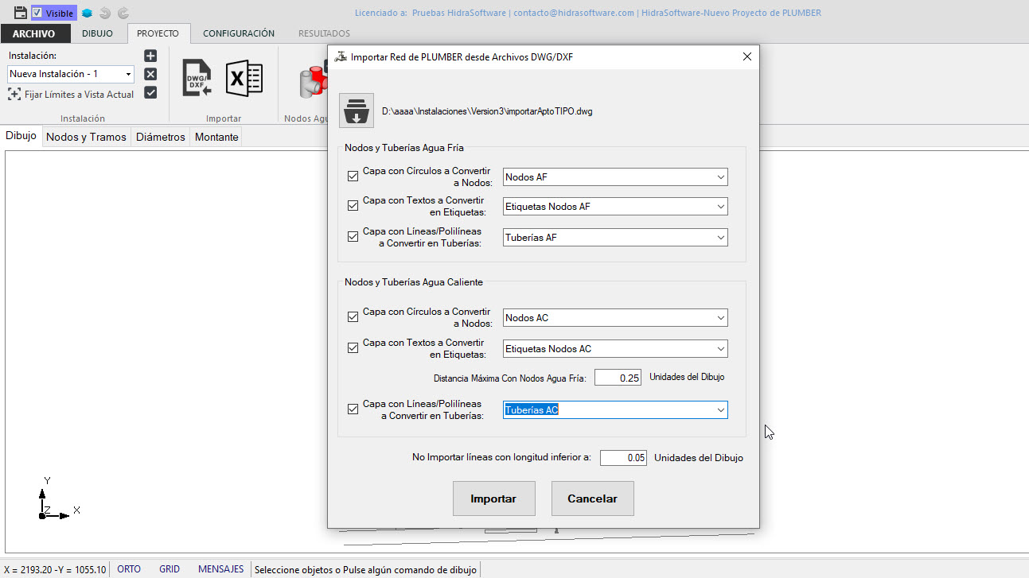
Task: Switch to the Diámetros tab
Action: coord(161,137)
